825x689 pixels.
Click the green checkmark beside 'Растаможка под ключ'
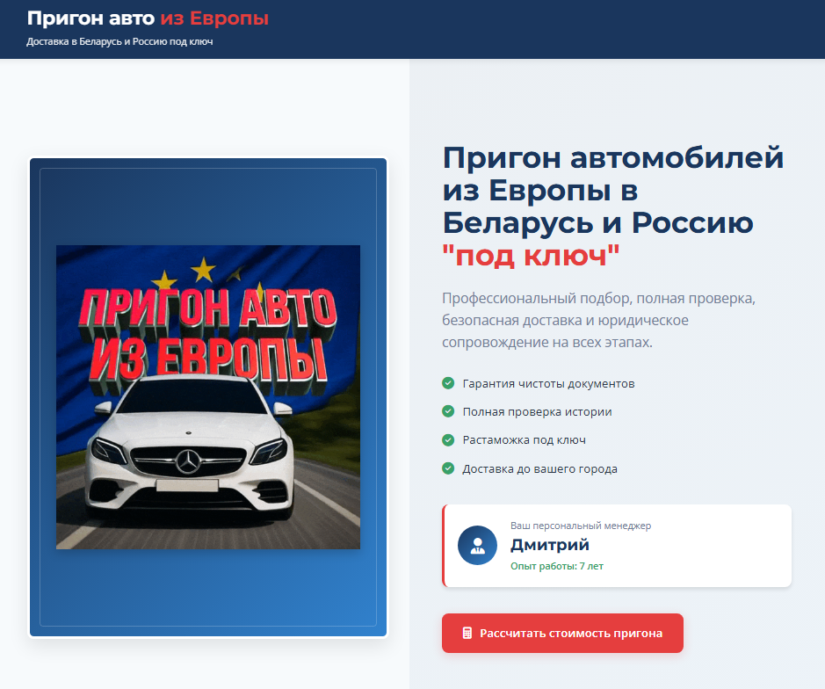446,439
